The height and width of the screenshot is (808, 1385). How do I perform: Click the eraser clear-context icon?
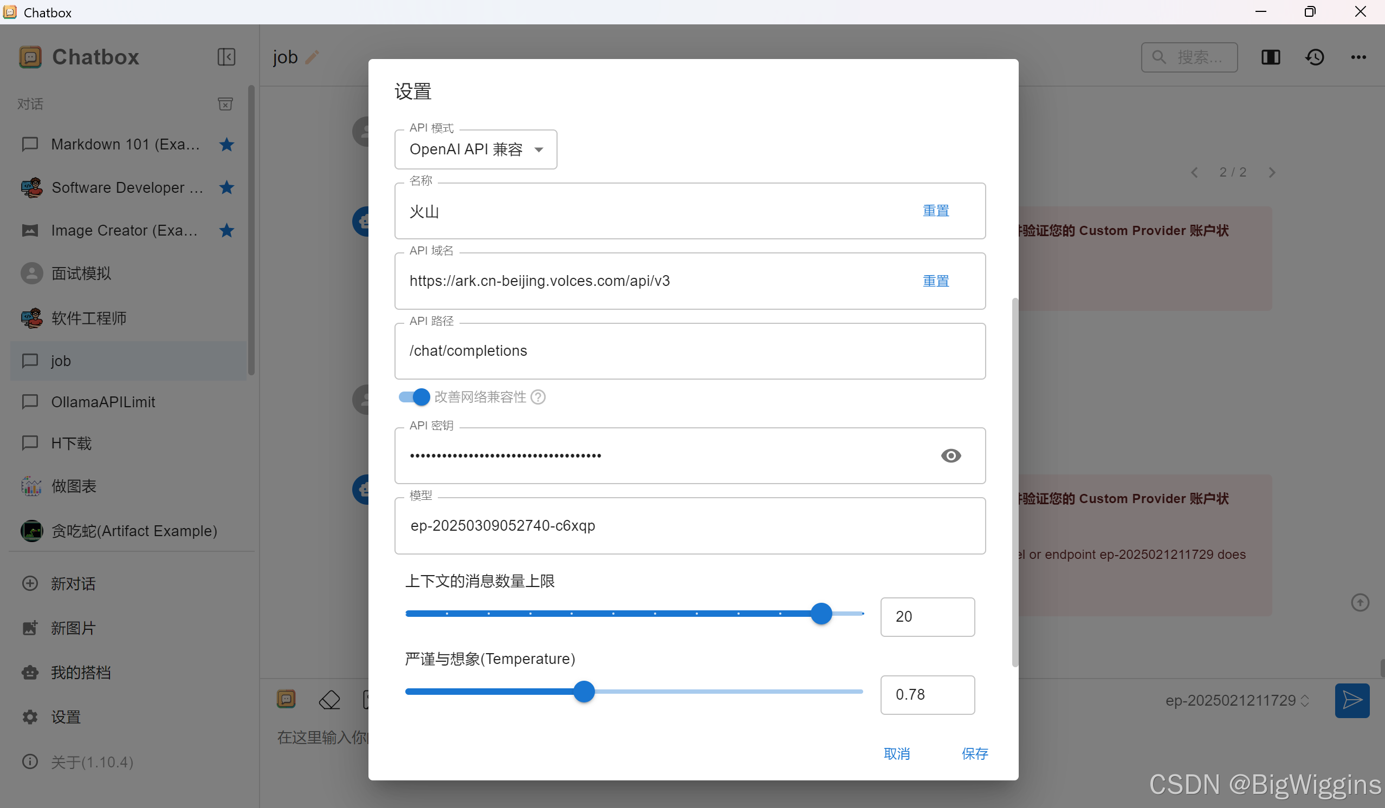pyautogui.click(x=329, y=700)
